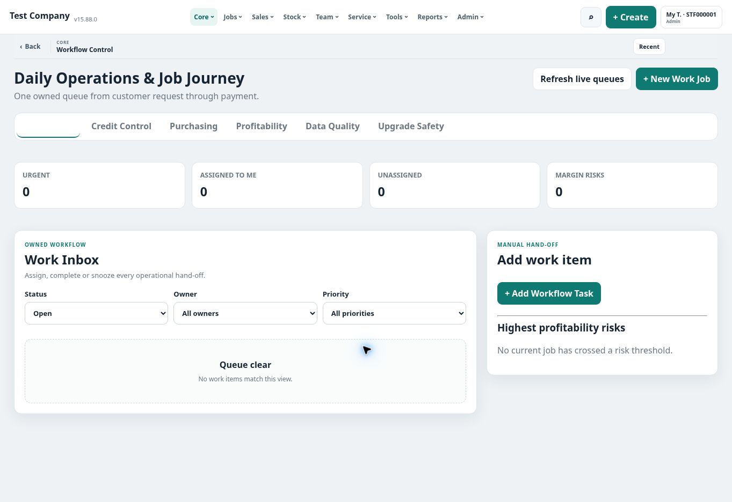
Task: Open the Reports menu
Action: [432, 17]
